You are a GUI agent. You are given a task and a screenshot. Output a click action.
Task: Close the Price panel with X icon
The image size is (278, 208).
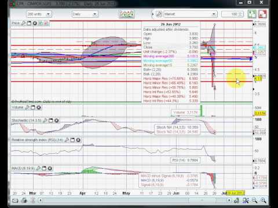pyautogui.click(x=35, y=23)
